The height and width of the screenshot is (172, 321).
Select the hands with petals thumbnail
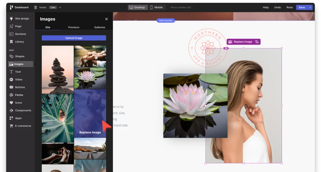point(90,56)
